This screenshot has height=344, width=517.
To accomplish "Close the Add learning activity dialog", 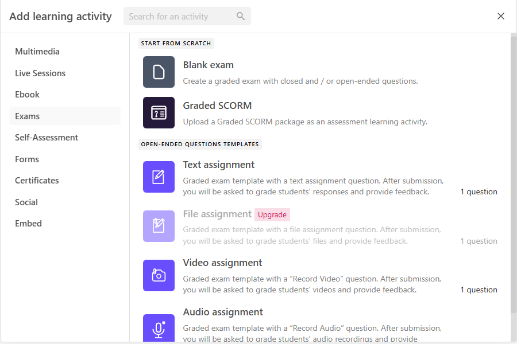I will click(501, 16).
